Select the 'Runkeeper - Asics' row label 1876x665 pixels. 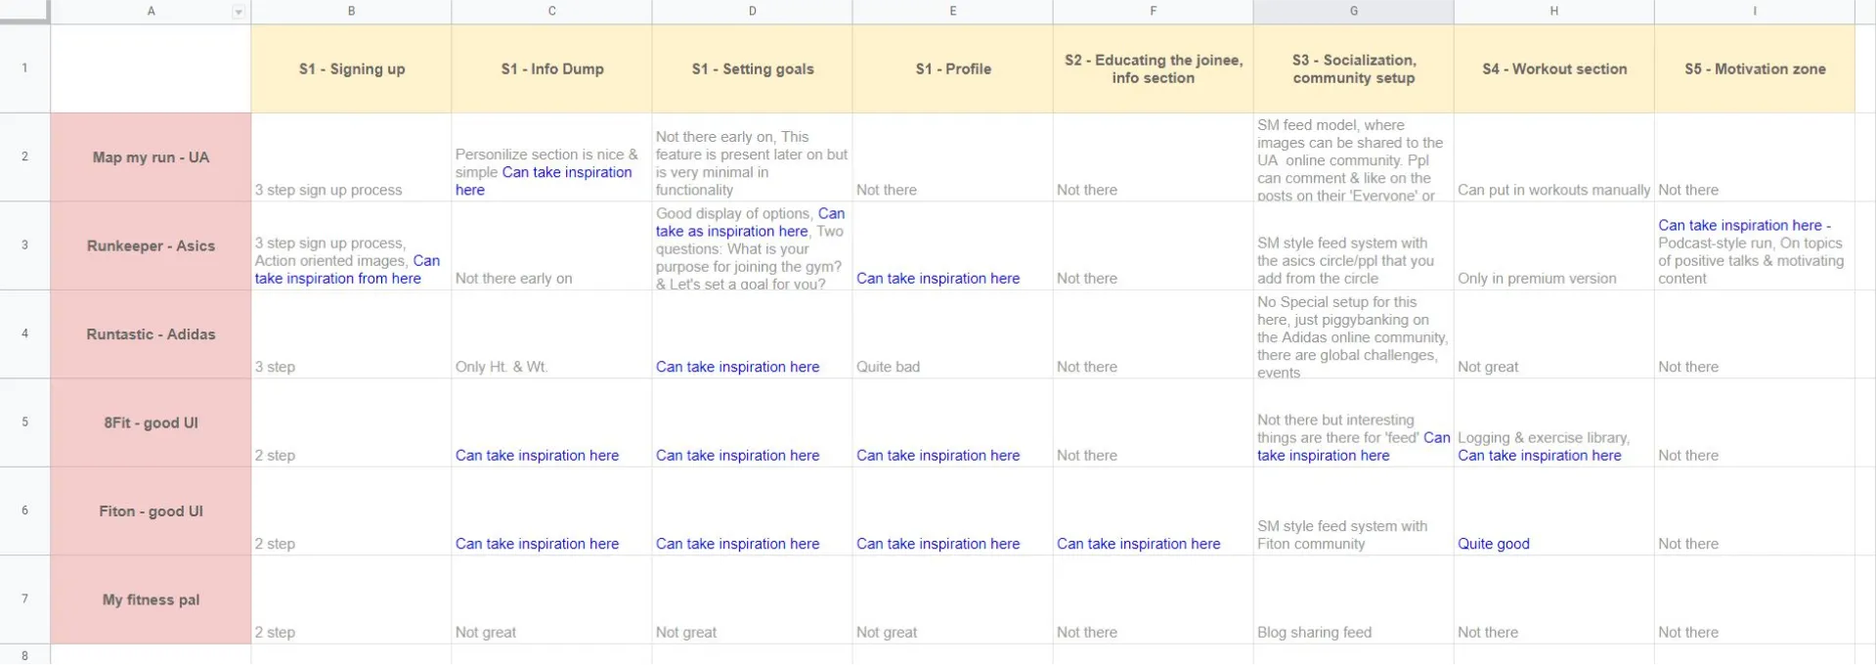pyautogui.click(x=151, y=245)
